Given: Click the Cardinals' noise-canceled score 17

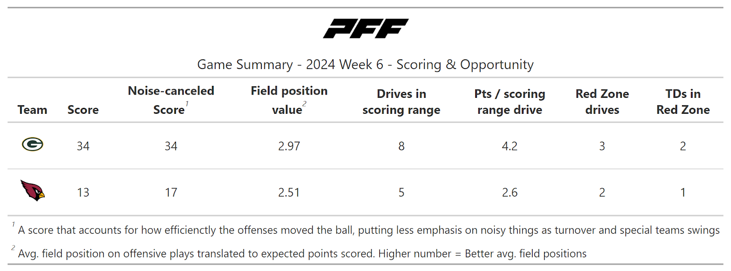Looking at the screenshot, I should tap(171, 192).
